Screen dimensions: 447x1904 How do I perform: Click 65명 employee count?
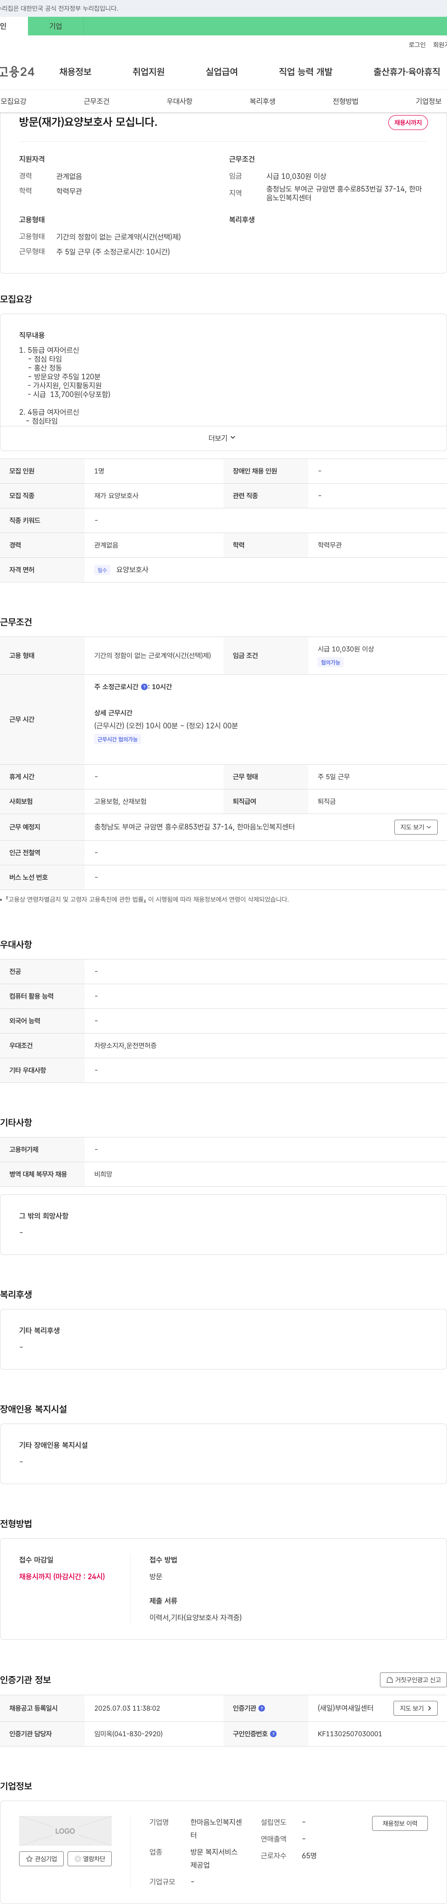pyautogui.click(x=309, y=1855)
